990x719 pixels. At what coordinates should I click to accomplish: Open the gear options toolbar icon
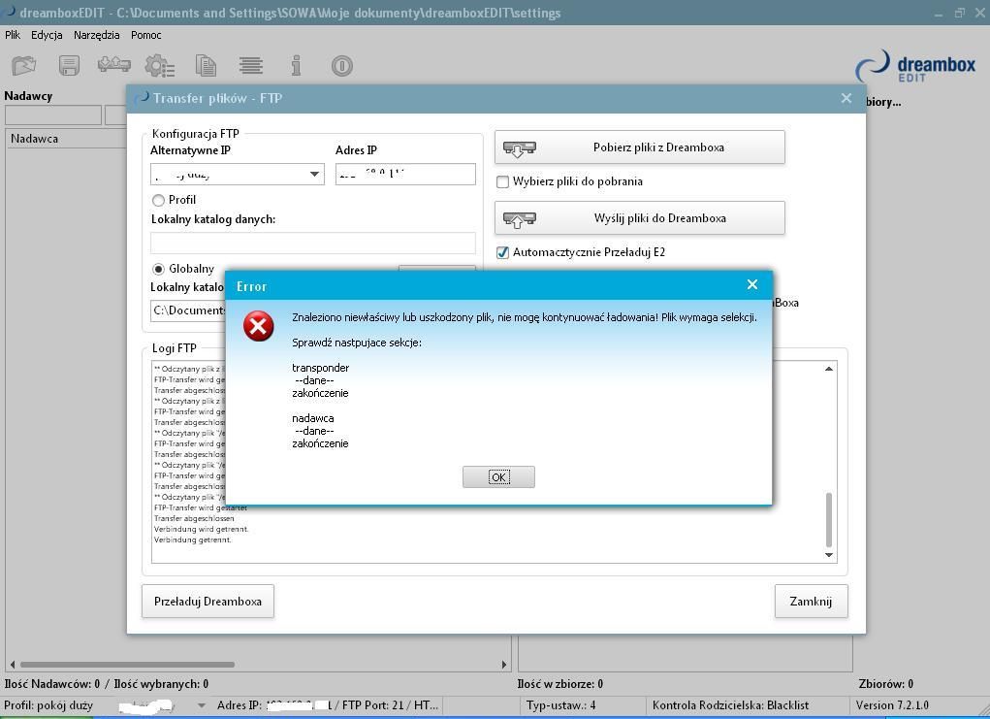(x=159, y=65)
